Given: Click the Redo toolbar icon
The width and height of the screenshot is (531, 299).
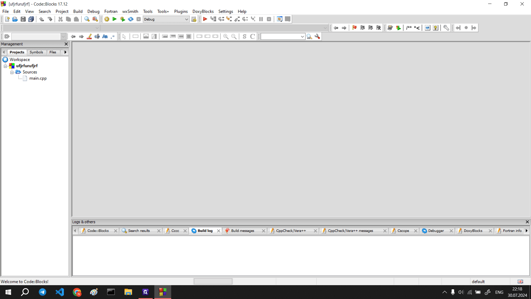Looking at the screenshot, I should pyautogui.click(x=50, y=19).
